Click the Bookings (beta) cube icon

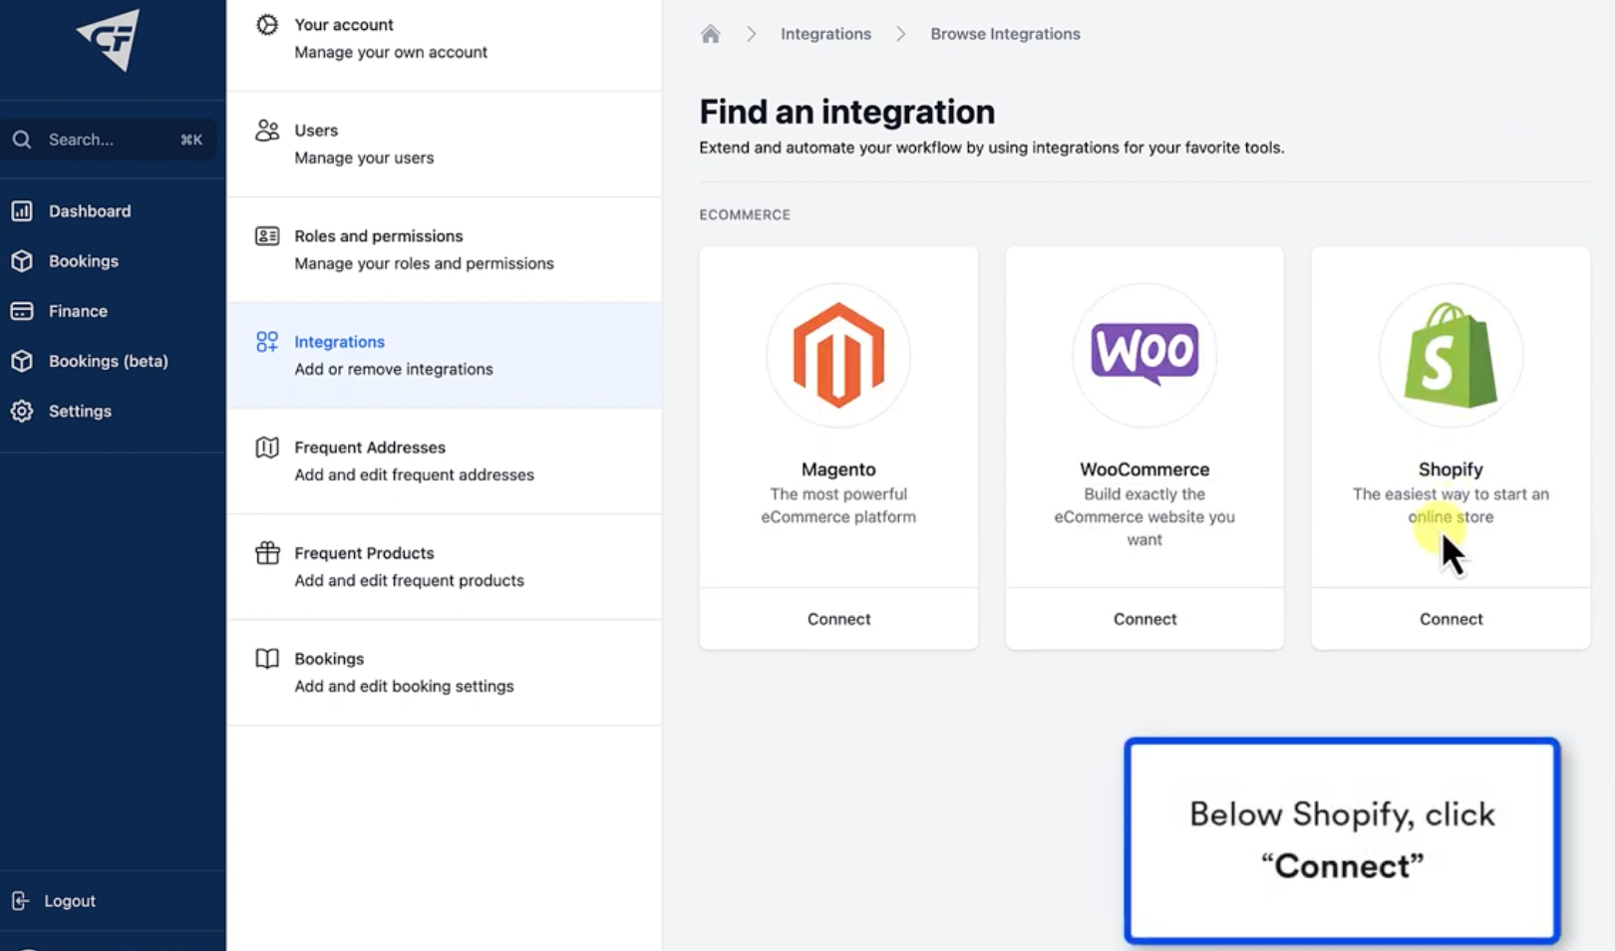tap(22, 361)
